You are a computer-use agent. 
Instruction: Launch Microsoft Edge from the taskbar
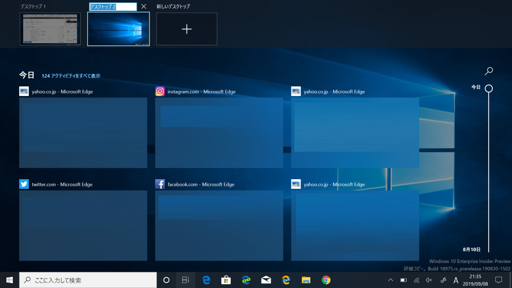[206, 280]
